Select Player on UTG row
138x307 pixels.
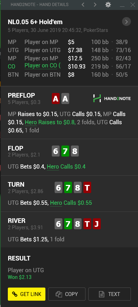click(x=69, y=50)
